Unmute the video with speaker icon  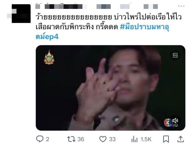175,121
